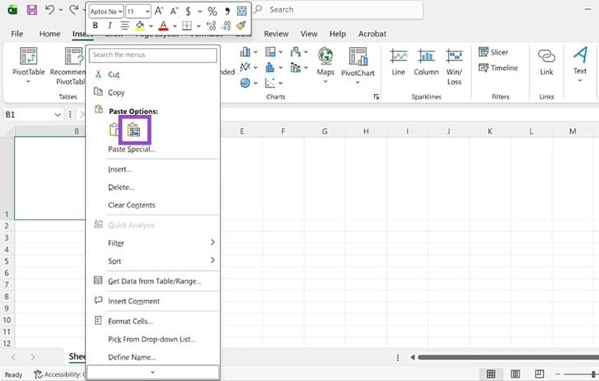The height and width of the screenshot is (381, 599).
Task: Open the scatter chart type dropdown
Action: click(x=280, y=83)
